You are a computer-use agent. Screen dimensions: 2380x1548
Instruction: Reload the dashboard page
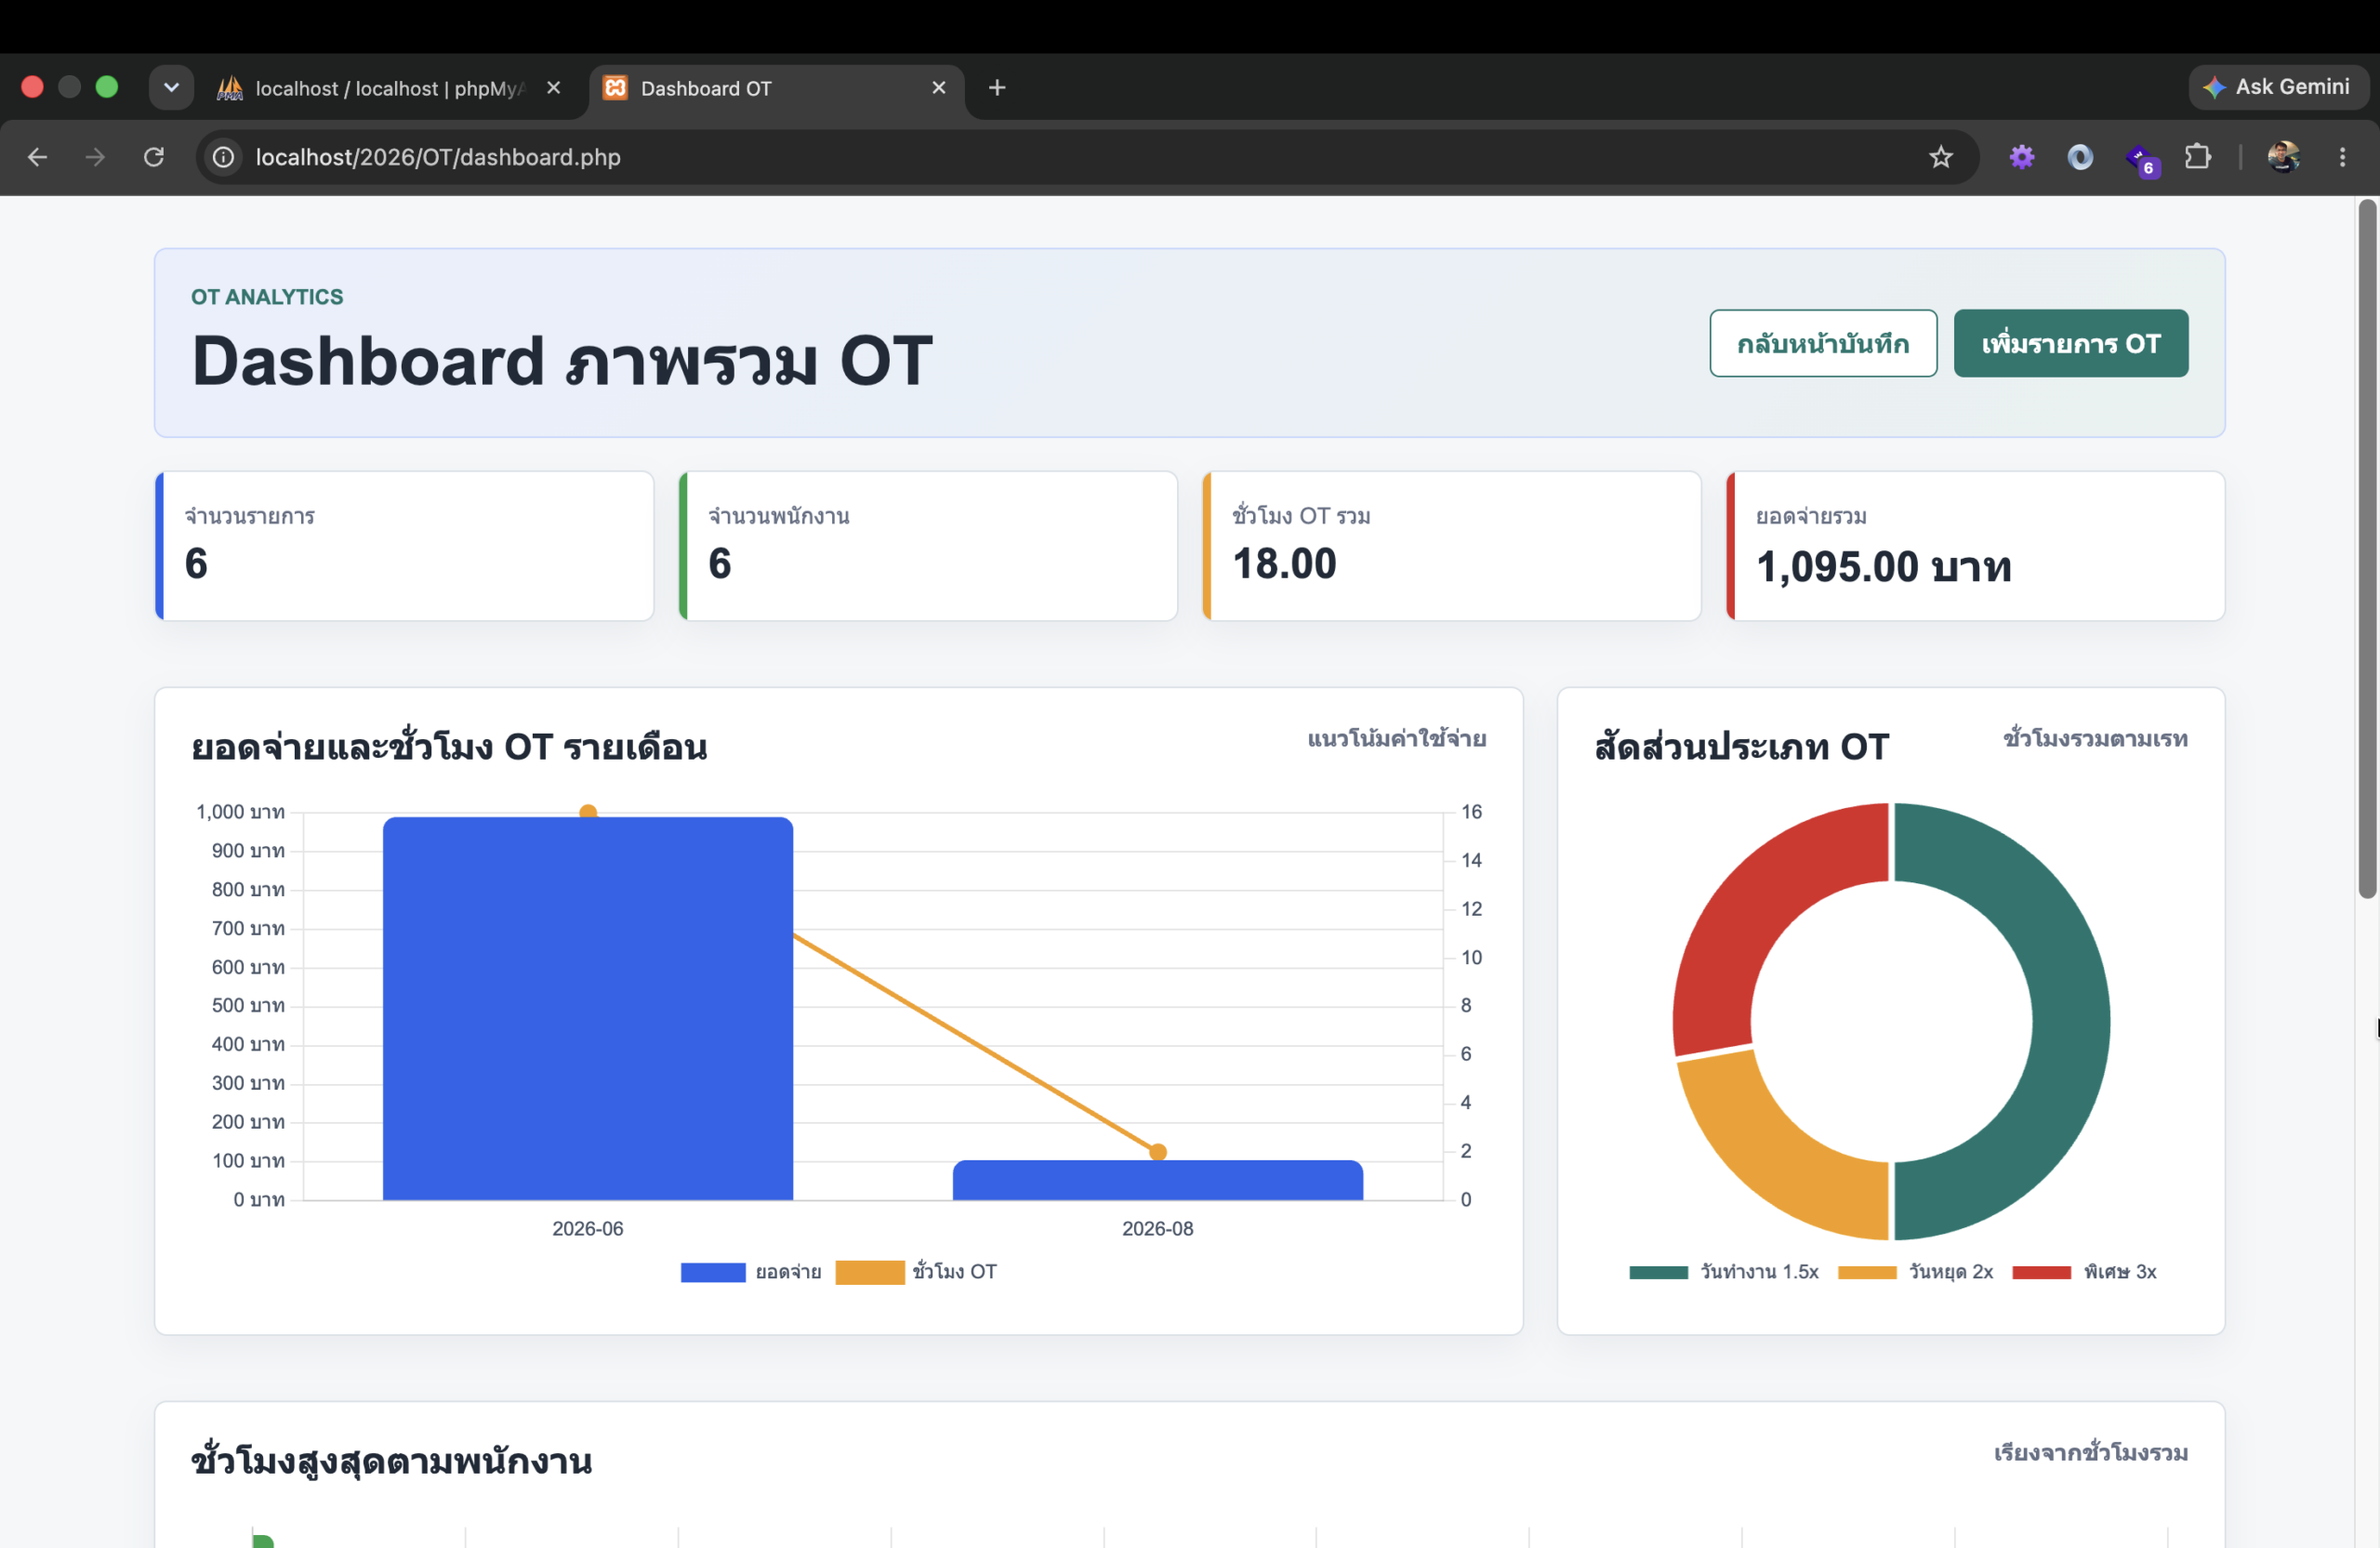(x=154, y=157)
